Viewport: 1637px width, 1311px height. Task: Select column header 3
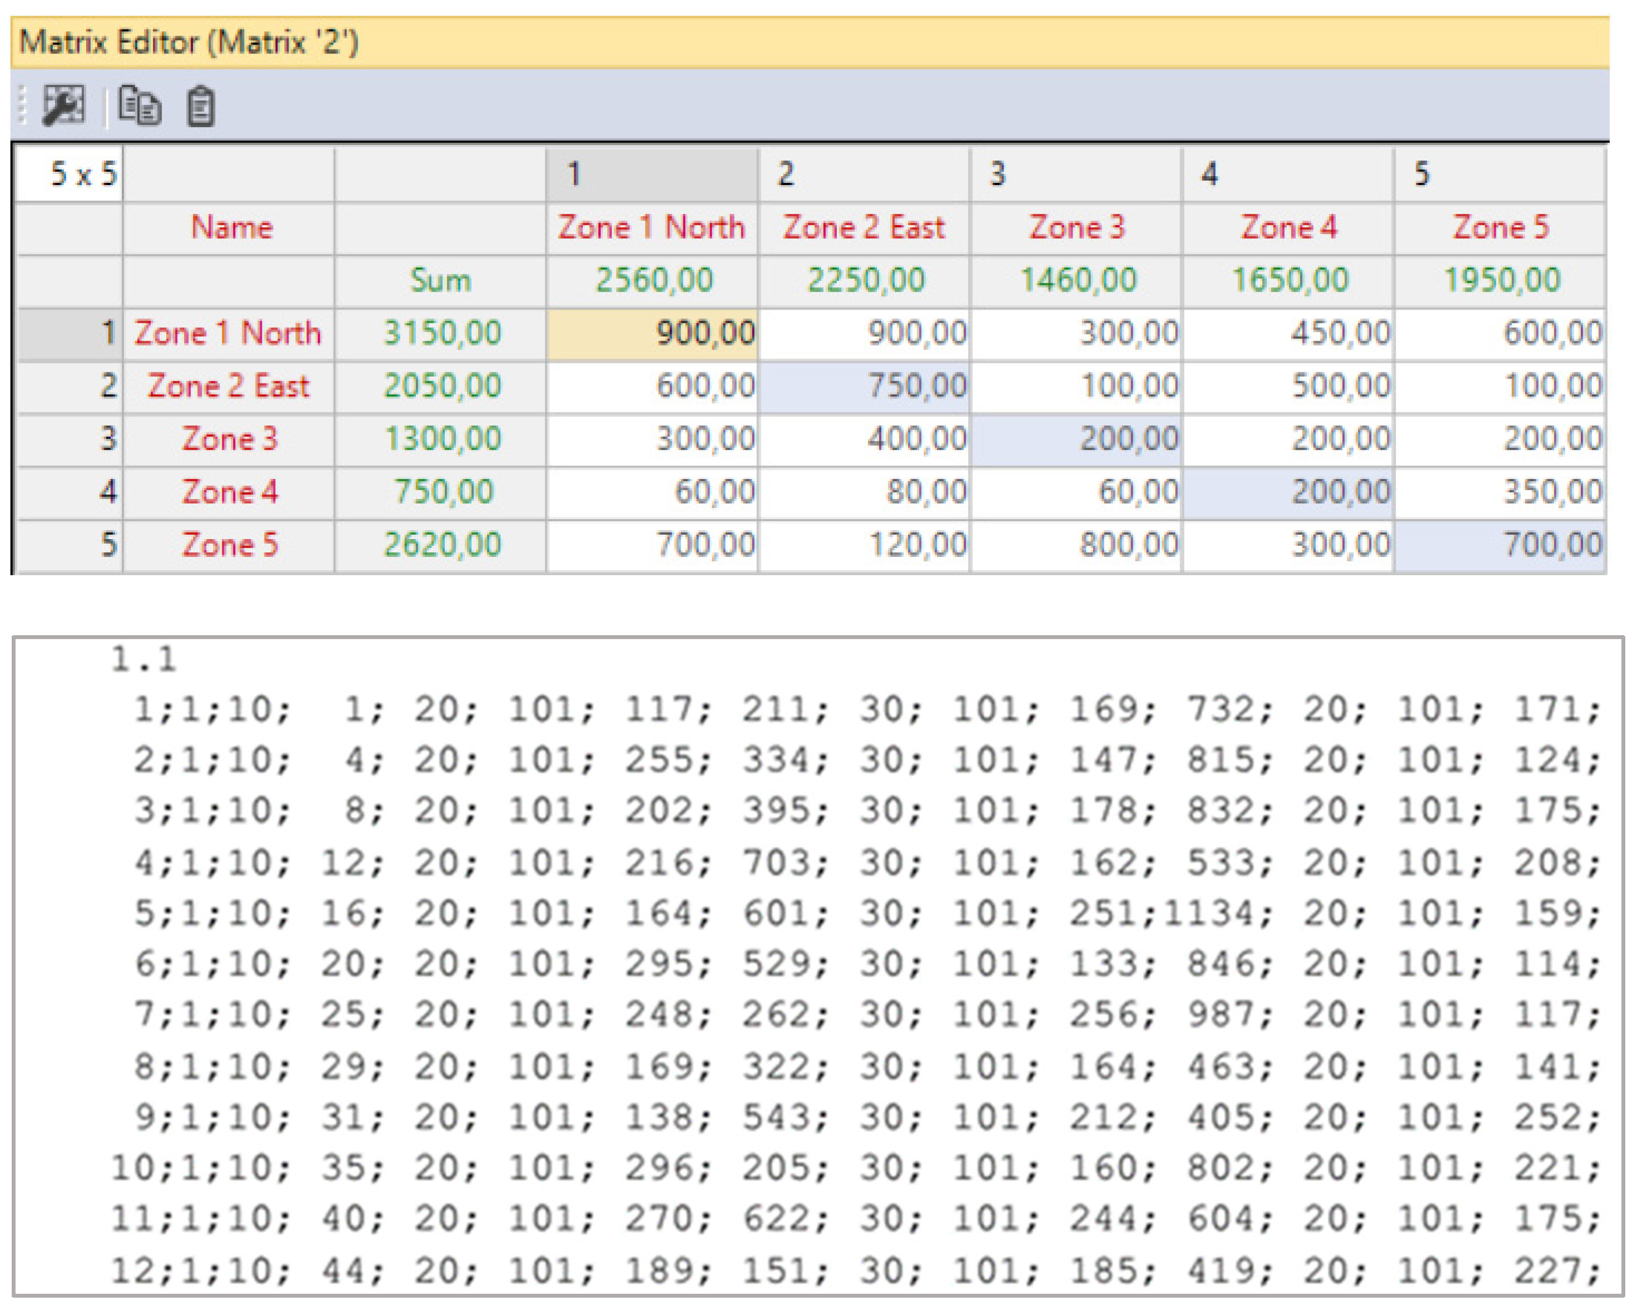(x=1075, y=174)
